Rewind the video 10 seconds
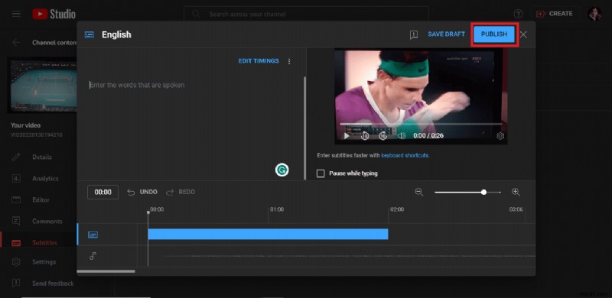This screenshot has height=298, width=612. click(365, 136)
